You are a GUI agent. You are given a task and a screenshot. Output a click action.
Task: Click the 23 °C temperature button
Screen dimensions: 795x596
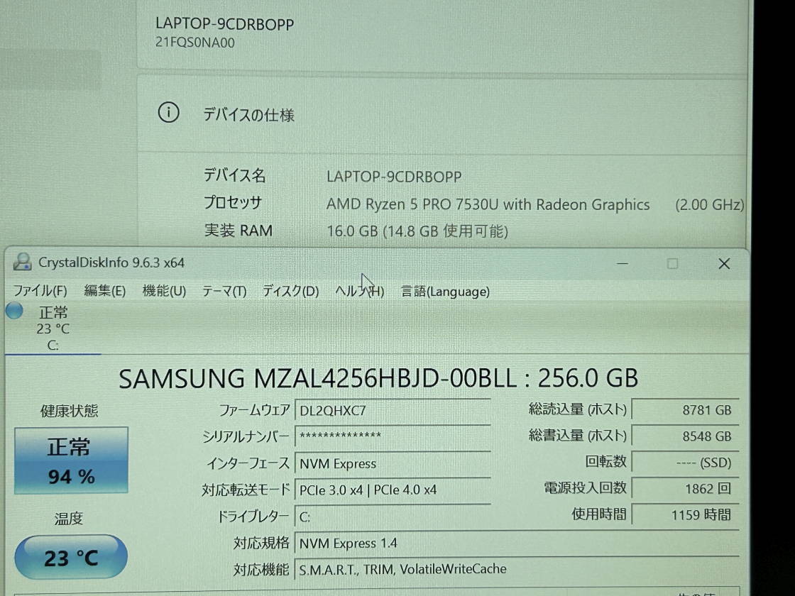71,558
